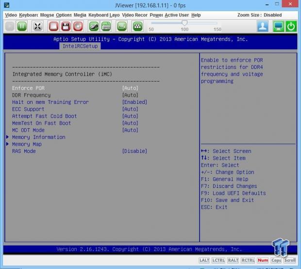Open the Memory Information entry

point(39,137)
